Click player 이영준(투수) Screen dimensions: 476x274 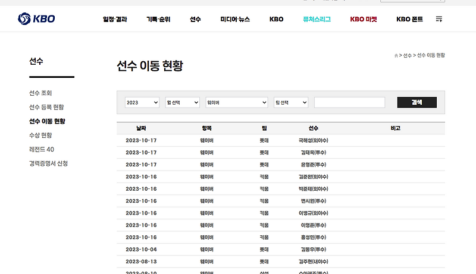point(314,225)
